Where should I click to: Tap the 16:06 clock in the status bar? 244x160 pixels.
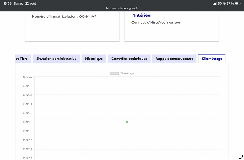tap(7, 3)
